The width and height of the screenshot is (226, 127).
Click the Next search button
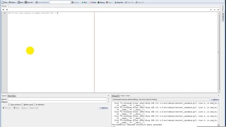(16, 108)
